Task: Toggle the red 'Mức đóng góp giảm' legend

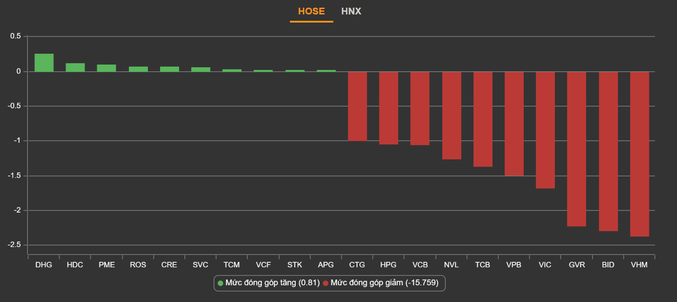Action: [383, 283]
